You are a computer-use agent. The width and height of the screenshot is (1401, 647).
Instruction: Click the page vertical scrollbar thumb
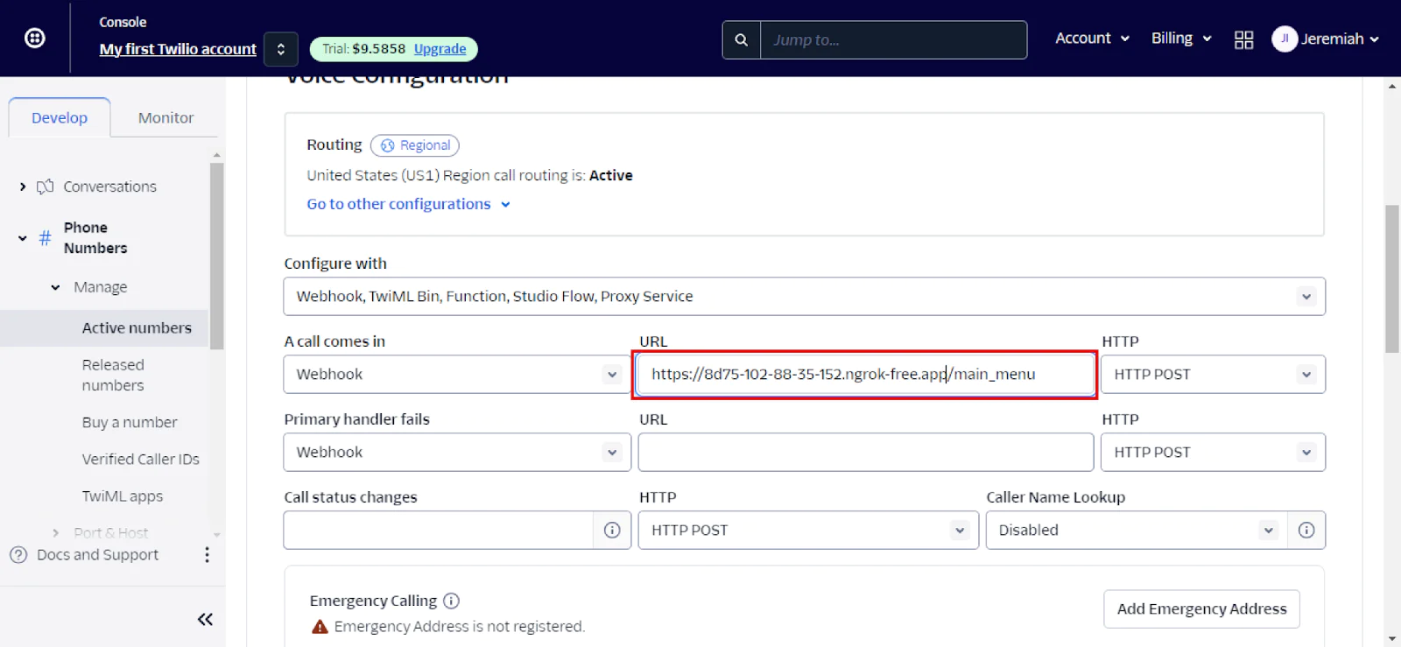1391,278
